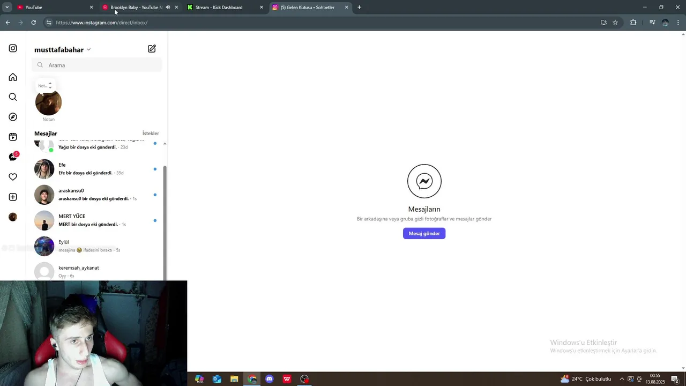This screenshot has height=386, width=686.
Task: View site information icon
Action: [49, 23]
